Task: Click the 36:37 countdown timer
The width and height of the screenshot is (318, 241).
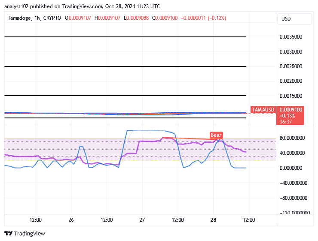Action: pyautogui.click(x=285, y=122)
